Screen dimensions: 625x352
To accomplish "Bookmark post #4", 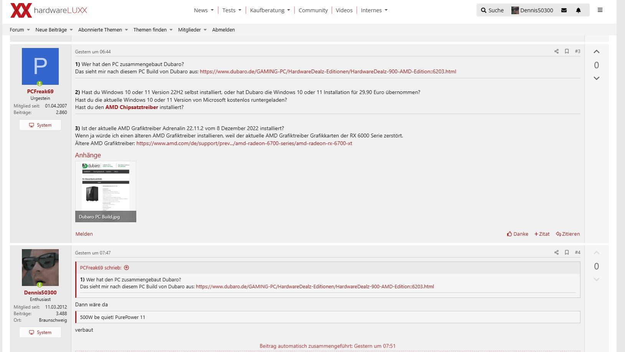I will [x=567, y=252].
